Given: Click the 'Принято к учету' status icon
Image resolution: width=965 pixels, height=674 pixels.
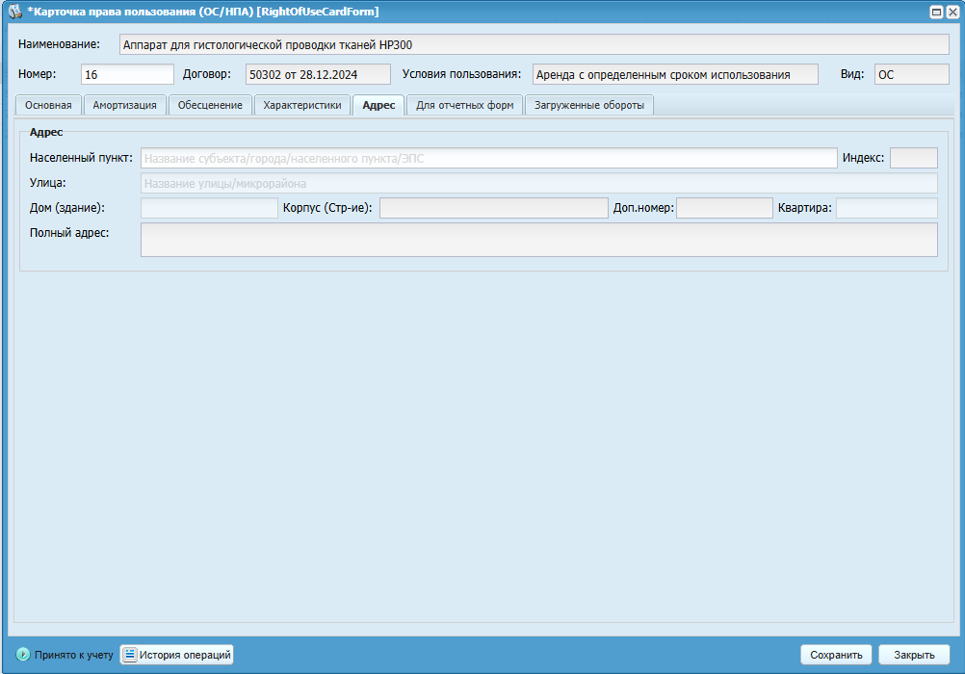Looking at the screenshot, I should pyautogui.click(x=23, y=655).
